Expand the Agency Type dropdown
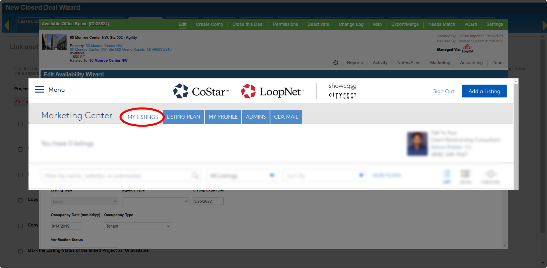547x268 pixels. click(156, 201)
